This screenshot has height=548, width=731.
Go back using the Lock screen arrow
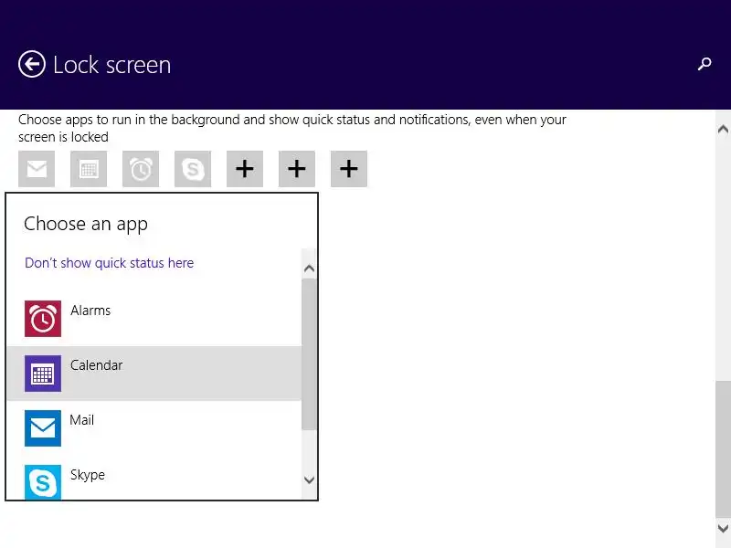32,64
